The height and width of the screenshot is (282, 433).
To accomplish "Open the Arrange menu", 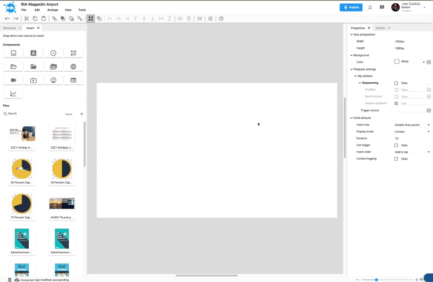I will (x=53, y=10).
